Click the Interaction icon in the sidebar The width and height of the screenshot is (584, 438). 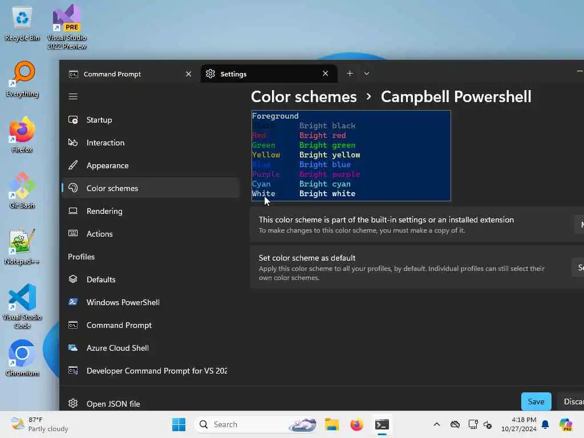pyautogui.click(x=73, y=143)
